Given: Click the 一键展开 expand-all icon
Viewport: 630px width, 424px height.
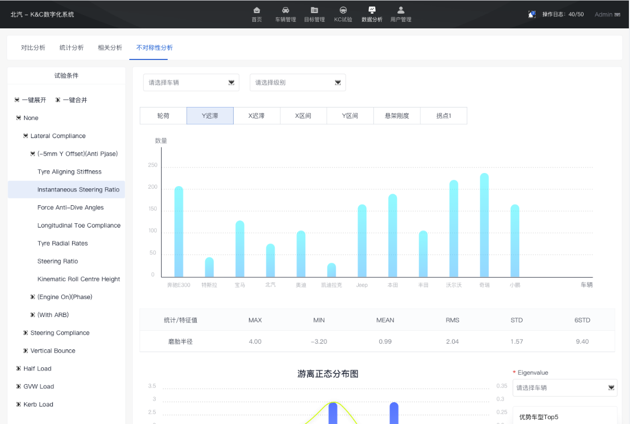Looking at the screenshot, I should point(17,100).
